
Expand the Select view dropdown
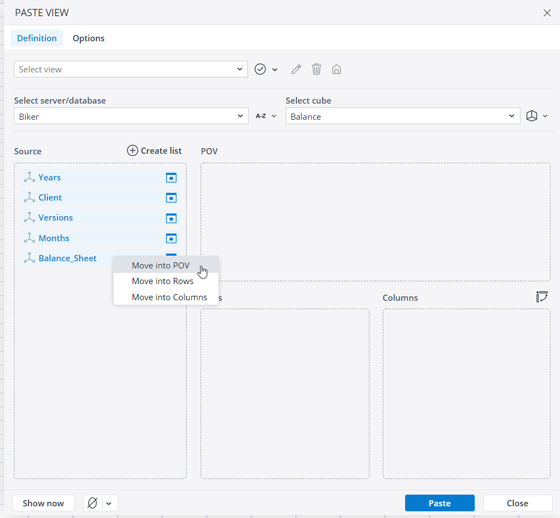(x=240, y=69)
